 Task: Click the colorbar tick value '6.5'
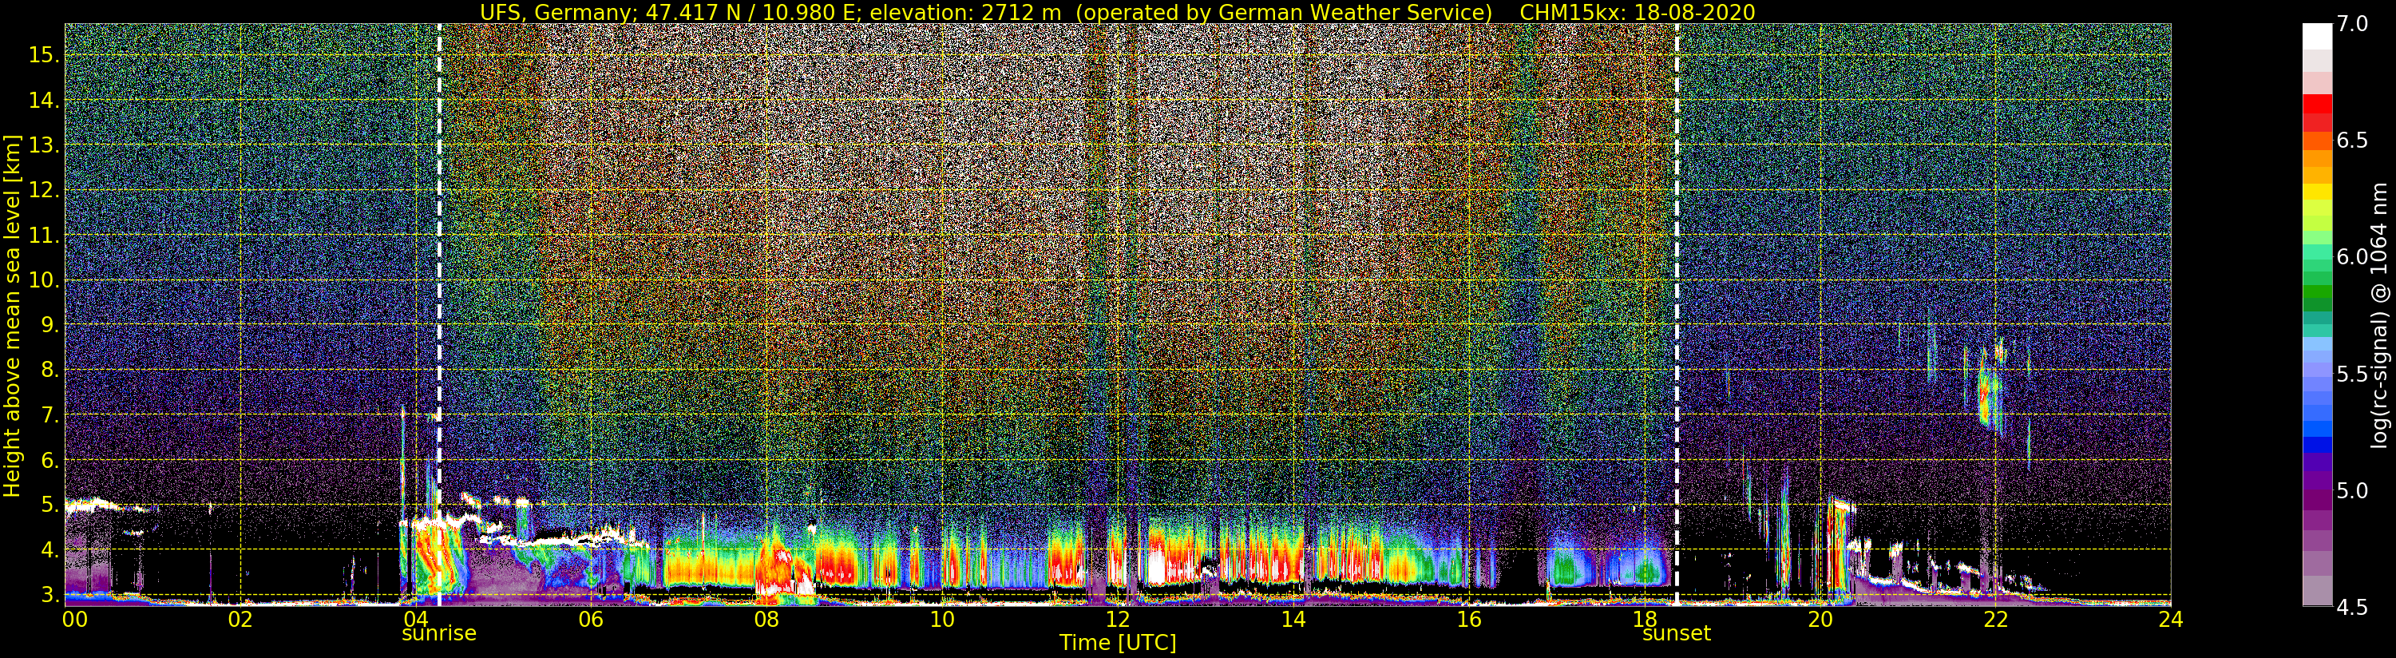point(2352,141)
